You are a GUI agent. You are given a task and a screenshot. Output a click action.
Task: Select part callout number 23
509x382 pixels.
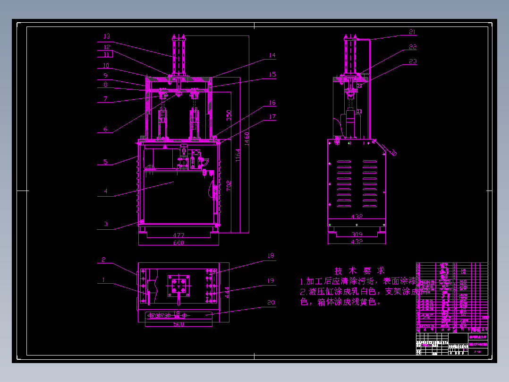[x=413, y=61]
